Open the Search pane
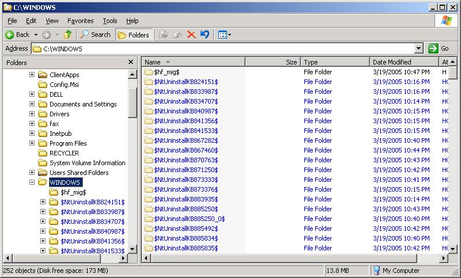Viewport: 461px width, 278px height. click(95, 35)
